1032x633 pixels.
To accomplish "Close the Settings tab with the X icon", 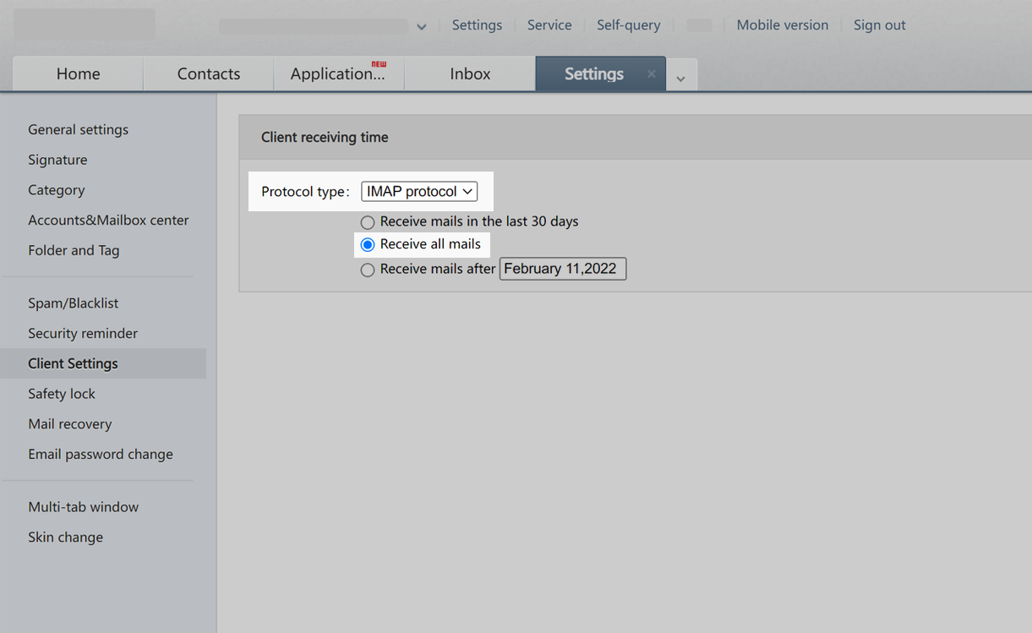I will click(x=651, y=74).
